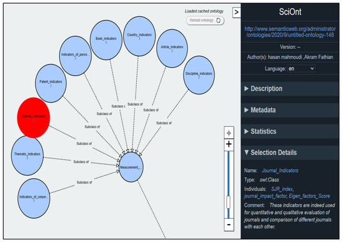Collapse the sidebar with the arrow button
342x242 pixels.
[x=236, y=12]
